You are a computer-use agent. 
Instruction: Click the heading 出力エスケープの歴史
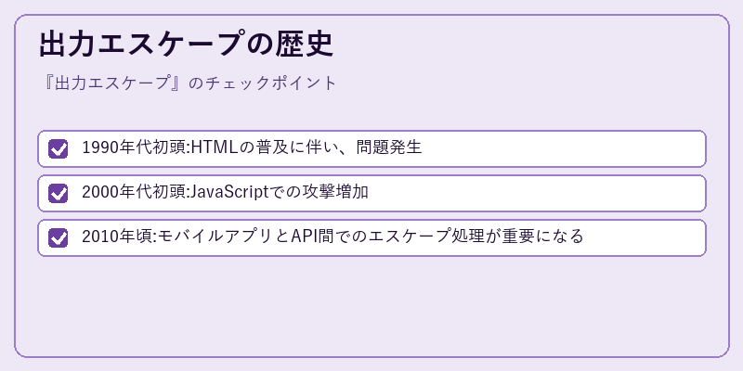point(187,45)
